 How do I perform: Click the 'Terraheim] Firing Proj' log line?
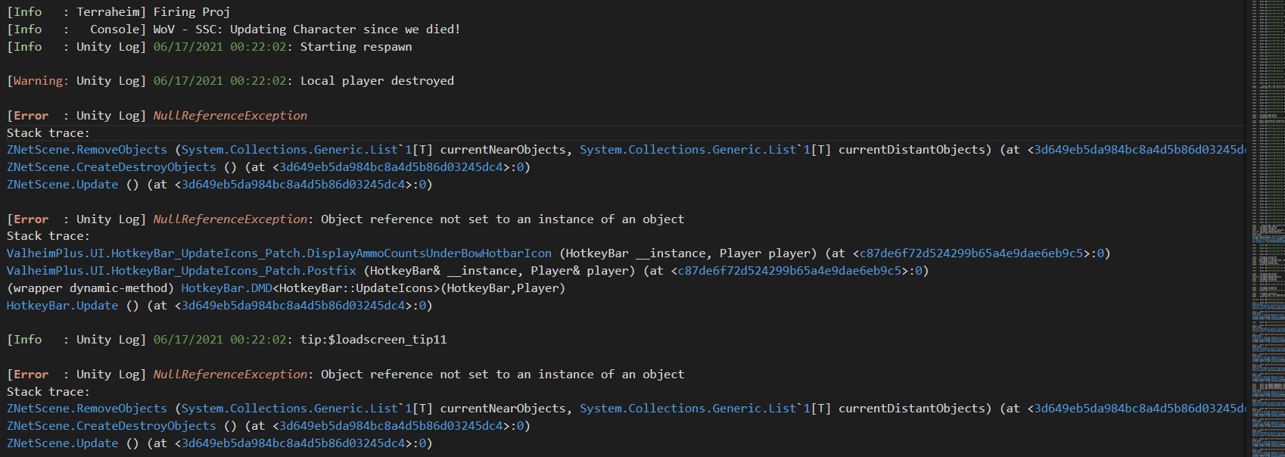[x=118, y=12]
